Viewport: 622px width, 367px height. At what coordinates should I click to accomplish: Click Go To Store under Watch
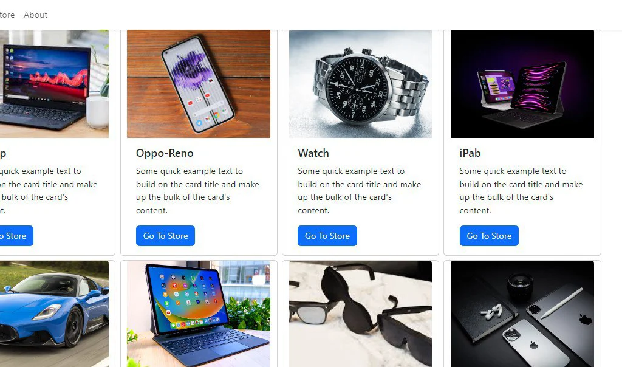click(327, 236)
